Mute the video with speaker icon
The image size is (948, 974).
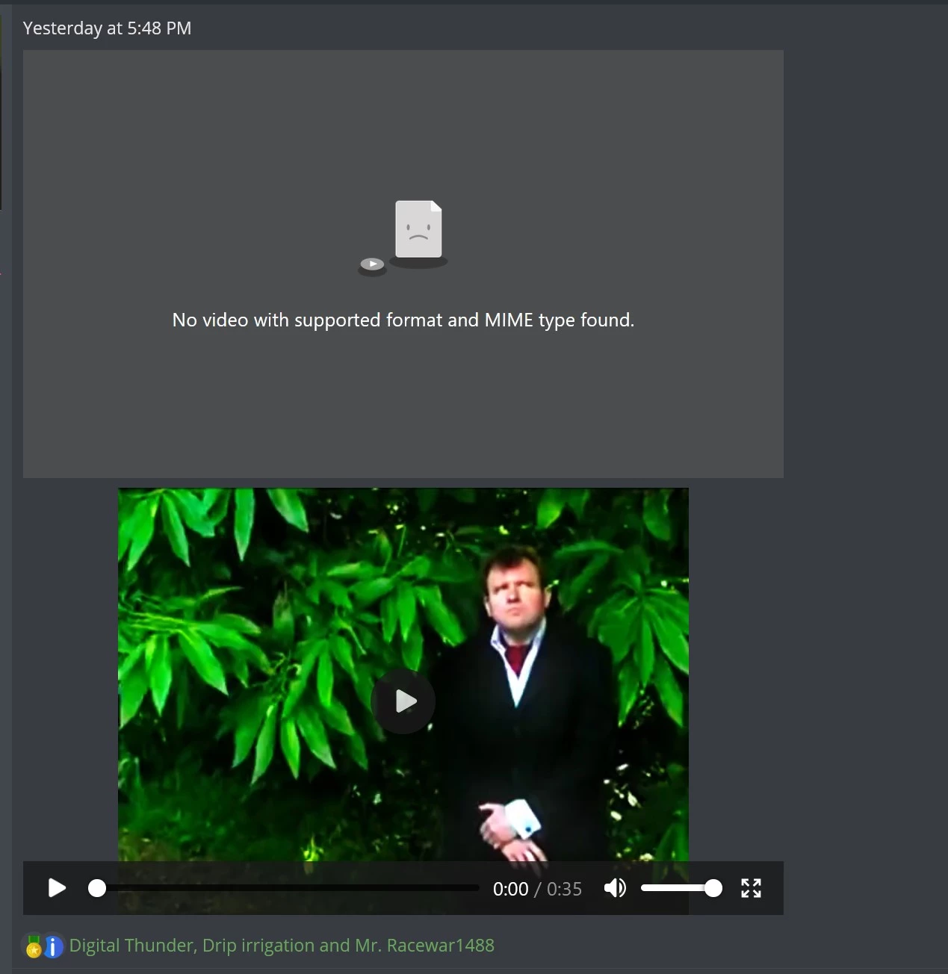(x=615, y=888)
